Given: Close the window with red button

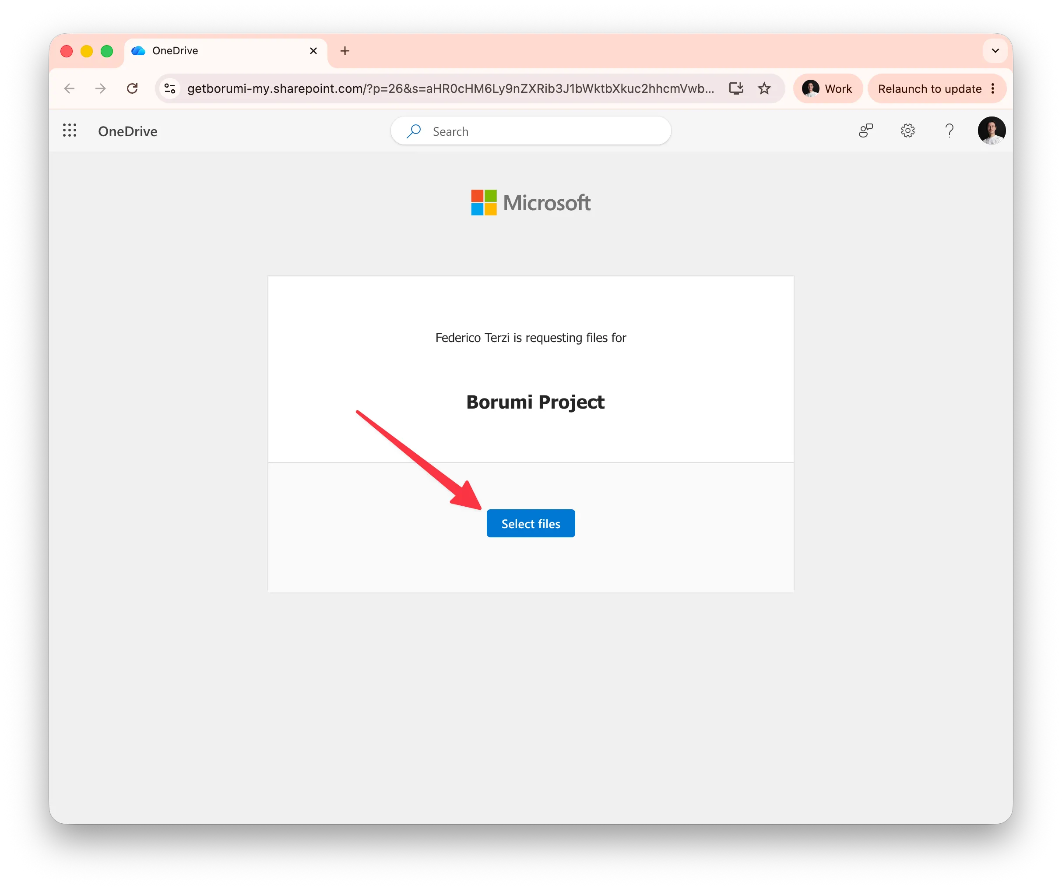Looking at the screenshot, I should pos(66,51).
